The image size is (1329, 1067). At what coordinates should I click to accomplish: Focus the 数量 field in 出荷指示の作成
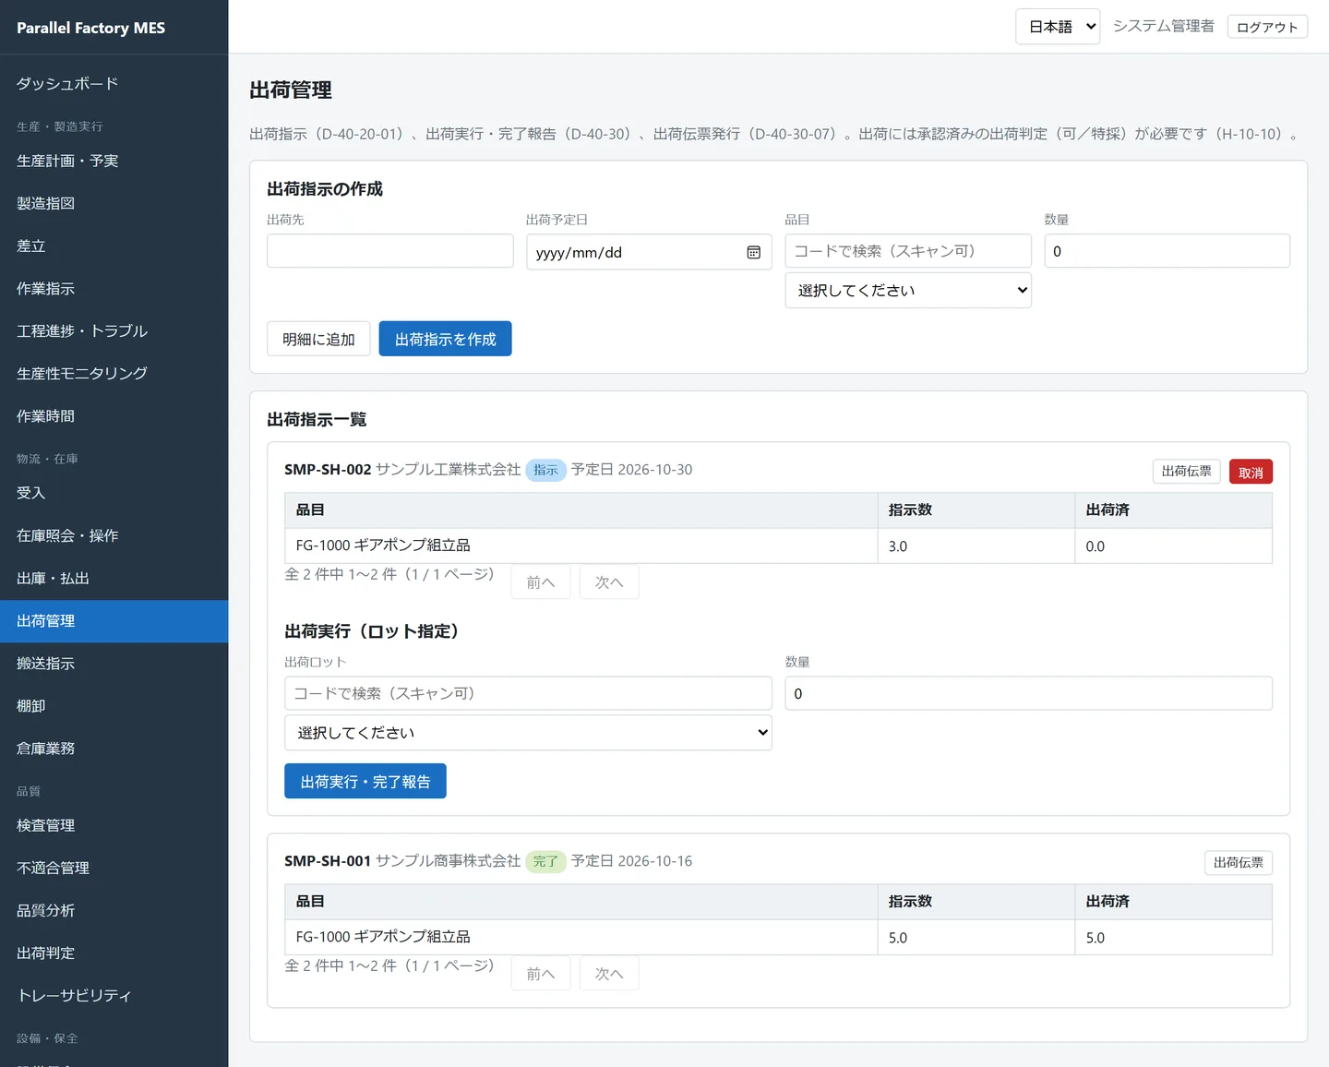click(x=1167, y=251)
